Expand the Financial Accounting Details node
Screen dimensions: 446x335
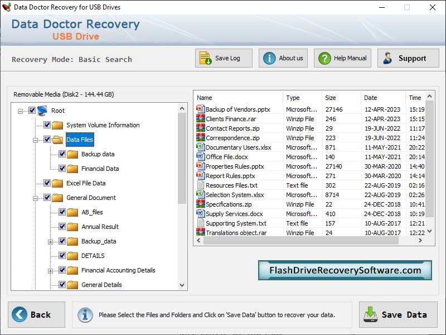coord(51,270)
